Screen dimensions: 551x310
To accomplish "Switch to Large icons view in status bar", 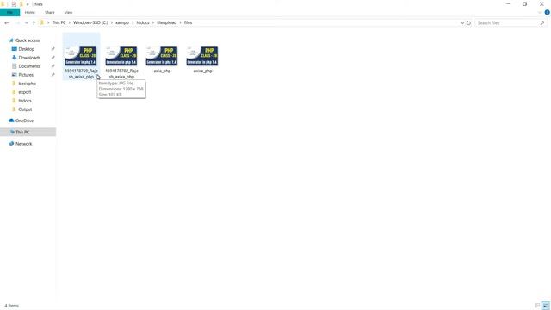I will click(545, 306).
